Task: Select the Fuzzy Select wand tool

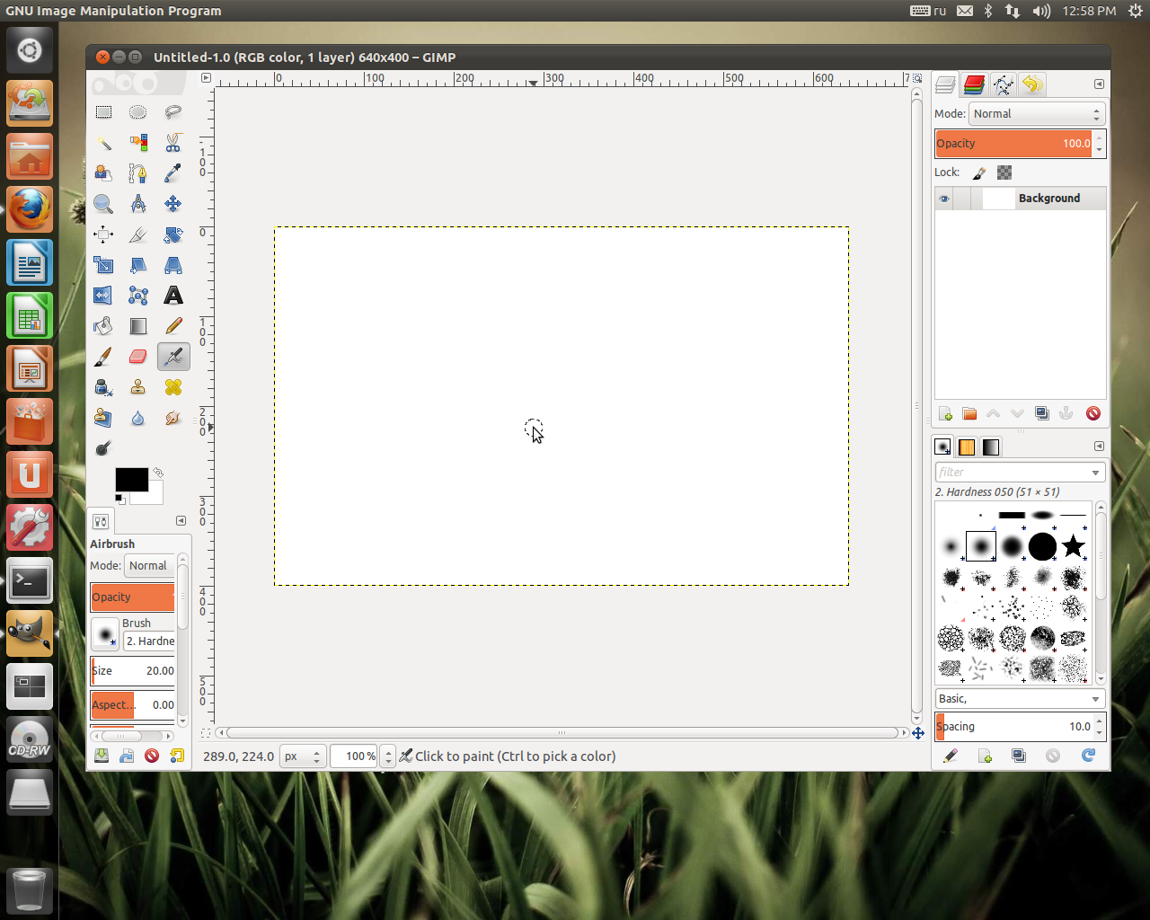Action: tap(102, 143)
